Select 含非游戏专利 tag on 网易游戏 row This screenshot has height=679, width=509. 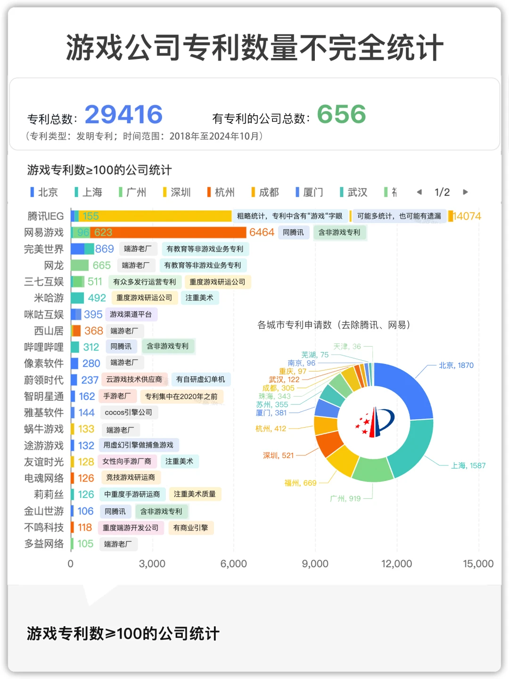(339, 232)
